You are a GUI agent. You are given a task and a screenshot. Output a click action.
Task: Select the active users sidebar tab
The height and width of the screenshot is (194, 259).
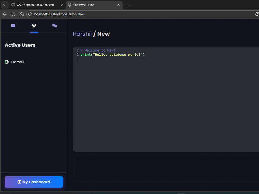[34, 25]
